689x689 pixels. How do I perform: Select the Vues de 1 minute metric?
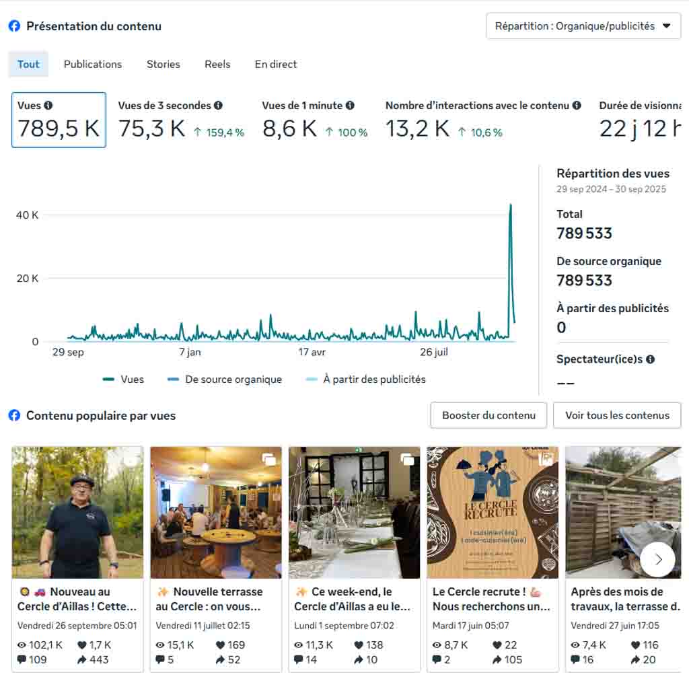[x=315, y=120]
